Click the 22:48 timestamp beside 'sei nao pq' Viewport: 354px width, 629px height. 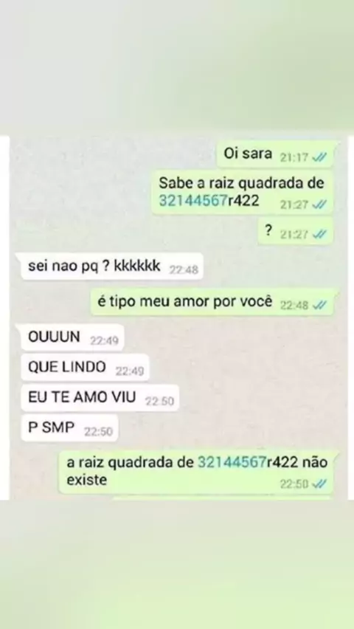[184, 270]
